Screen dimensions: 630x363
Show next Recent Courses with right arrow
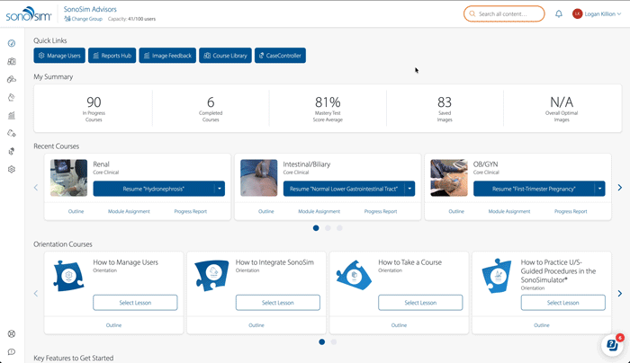[619, 187]
